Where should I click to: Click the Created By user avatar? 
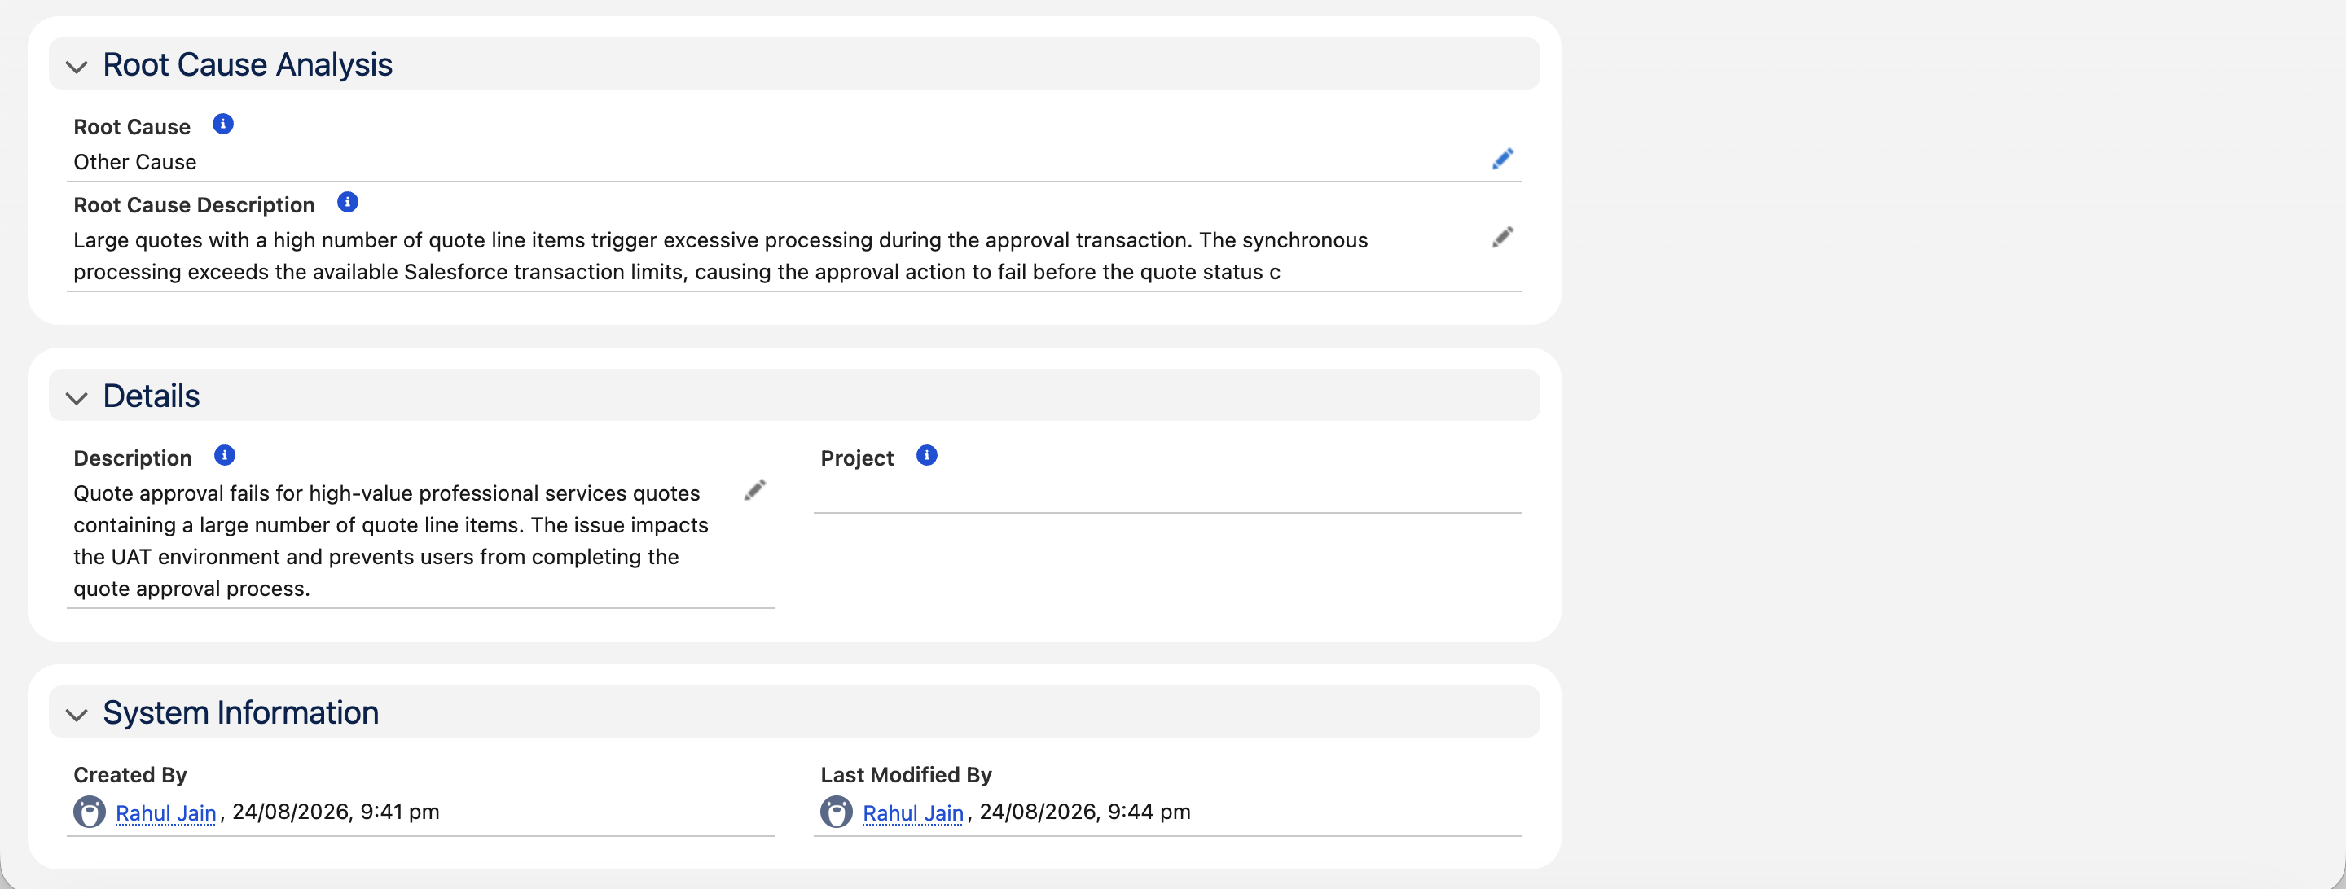click(x=90, y=812)
